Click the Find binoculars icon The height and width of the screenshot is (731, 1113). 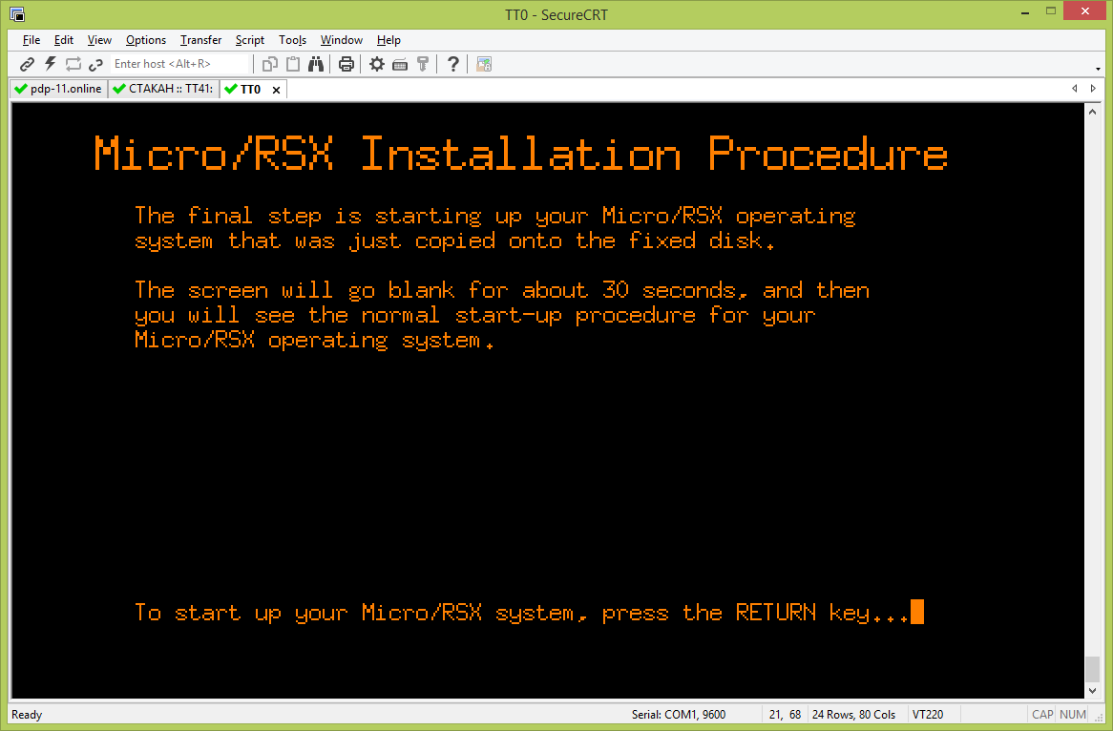(x=316, y=64)
